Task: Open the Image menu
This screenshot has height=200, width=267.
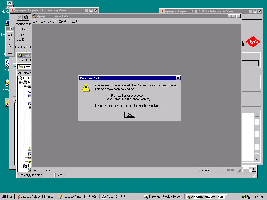Action: [52, 21]
